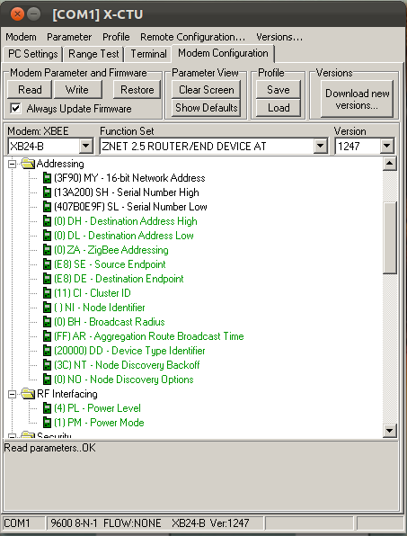This screenshot has height=536, width=407.
Task: Close the X-CTU window
Action: click(17, 14)
